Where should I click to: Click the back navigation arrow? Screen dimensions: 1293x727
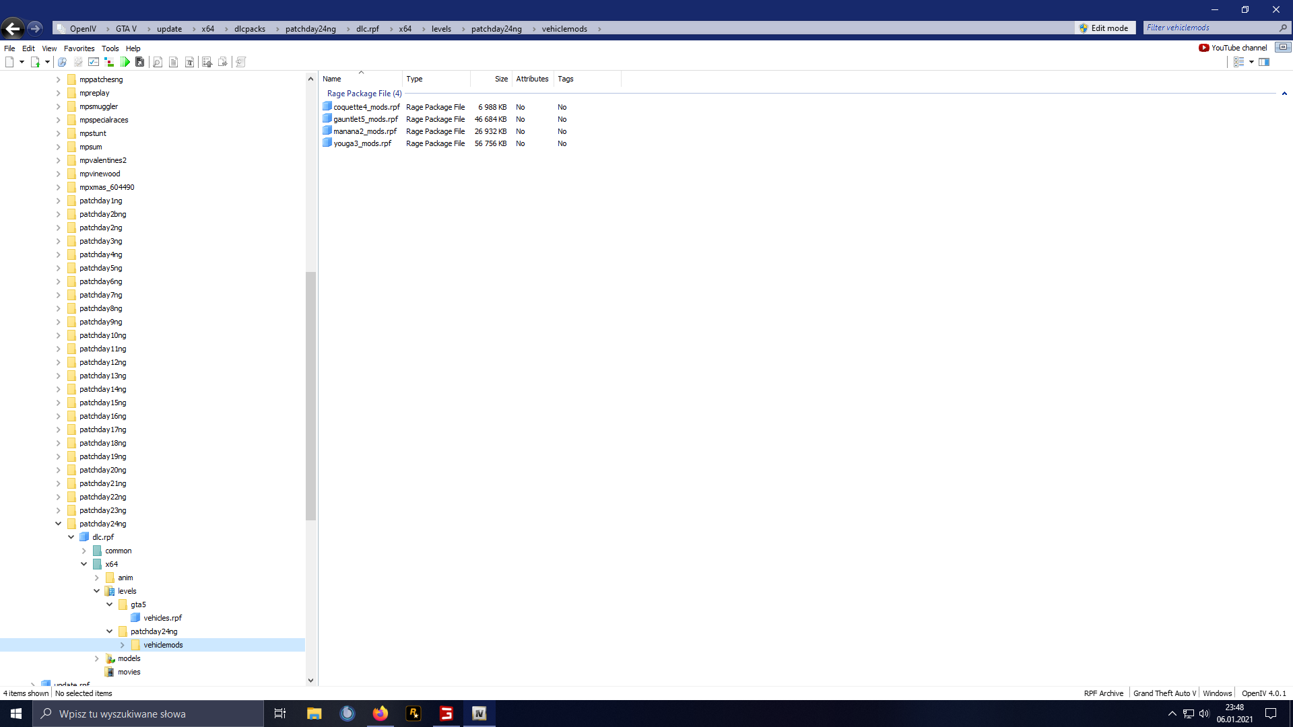coord(12,28)
